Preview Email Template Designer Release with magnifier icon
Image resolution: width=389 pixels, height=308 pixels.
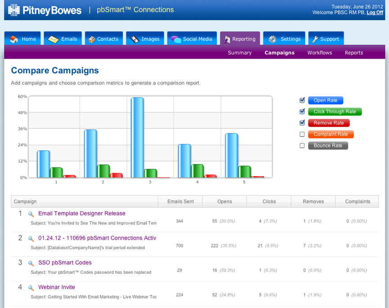[x=31, y=214]
